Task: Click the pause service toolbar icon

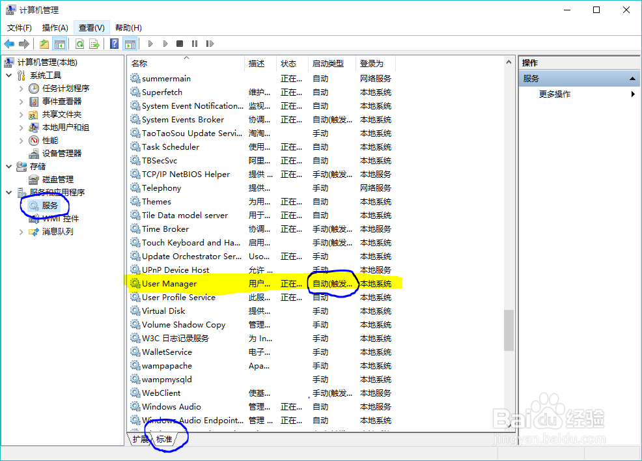Action: click(193, 44)
